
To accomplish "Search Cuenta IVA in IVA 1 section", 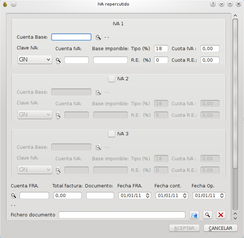I will 58,60.
